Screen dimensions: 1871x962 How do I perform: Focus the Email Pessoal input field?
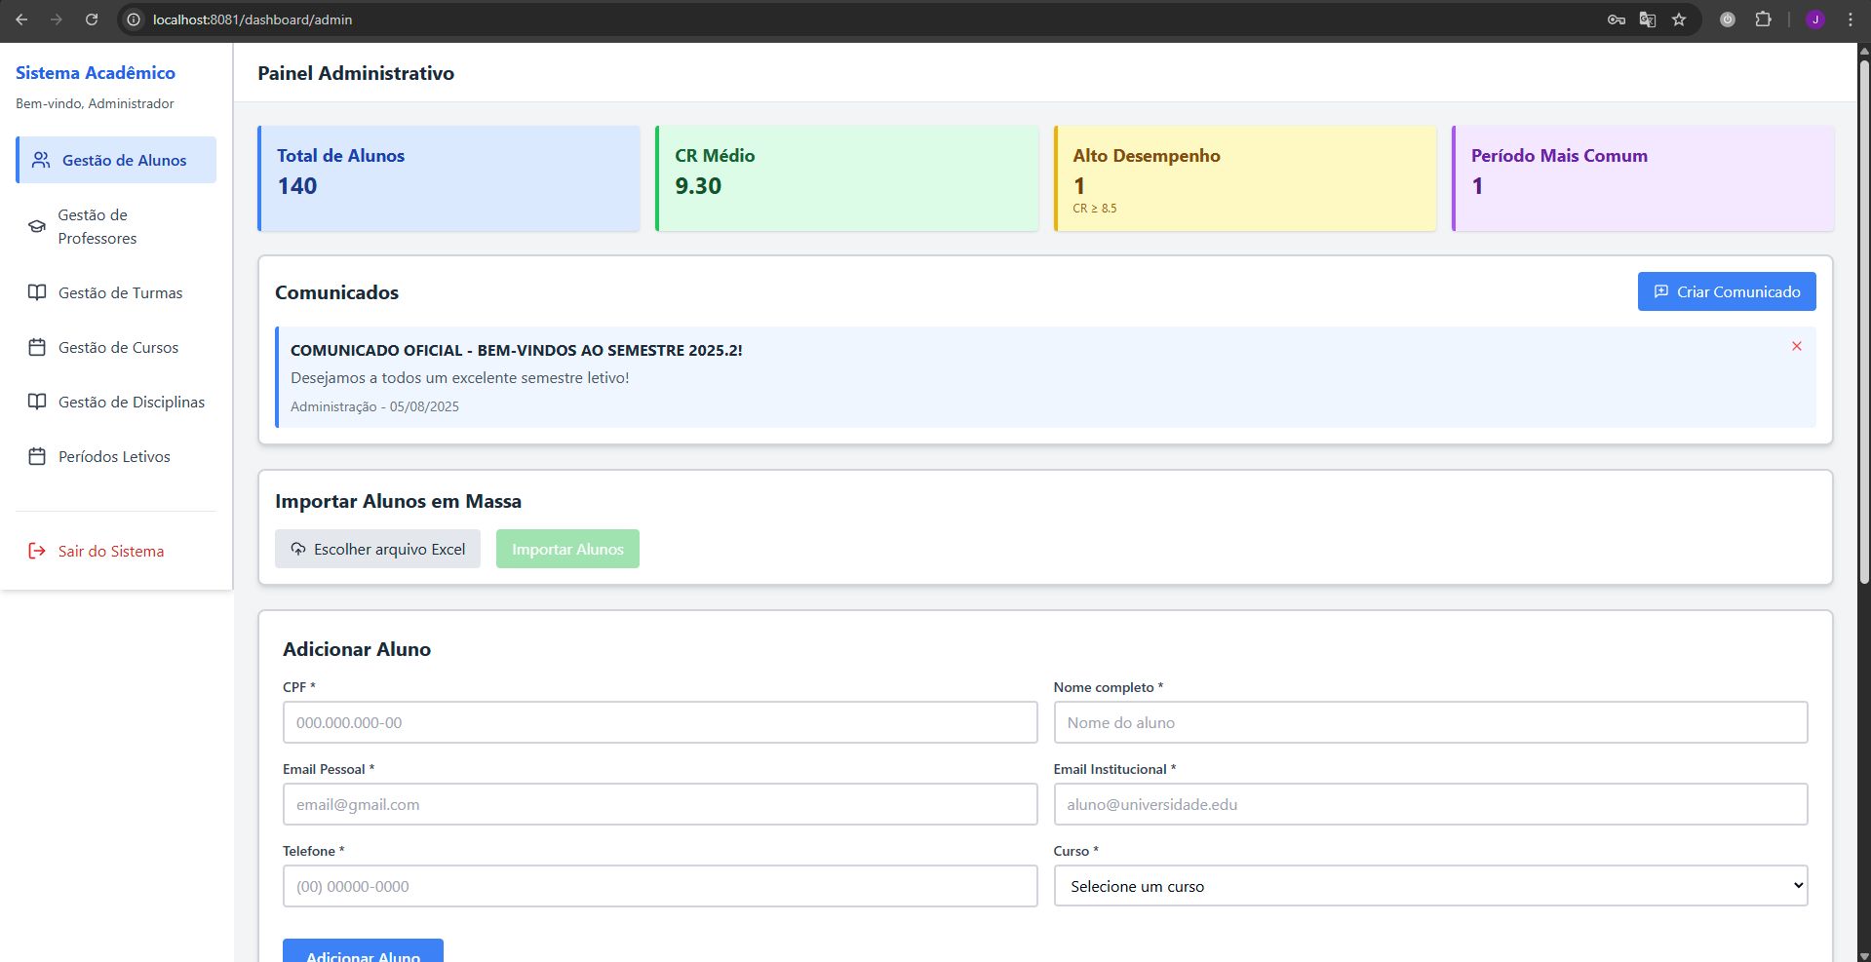coord(660,804)
